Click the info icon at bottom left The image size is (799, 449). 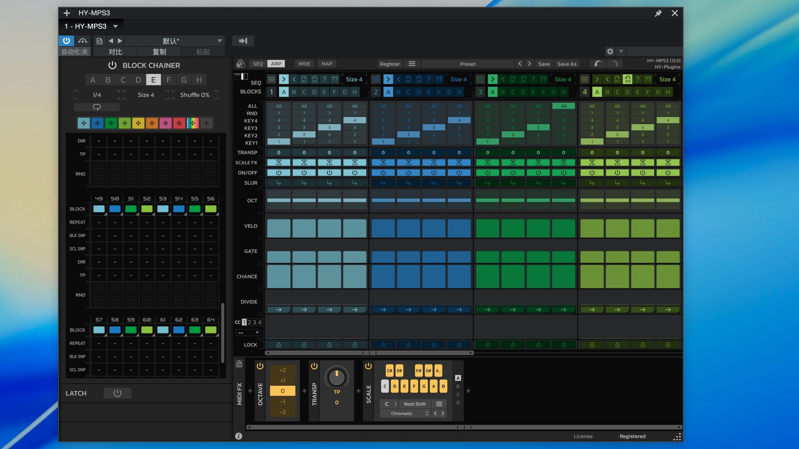238,436
